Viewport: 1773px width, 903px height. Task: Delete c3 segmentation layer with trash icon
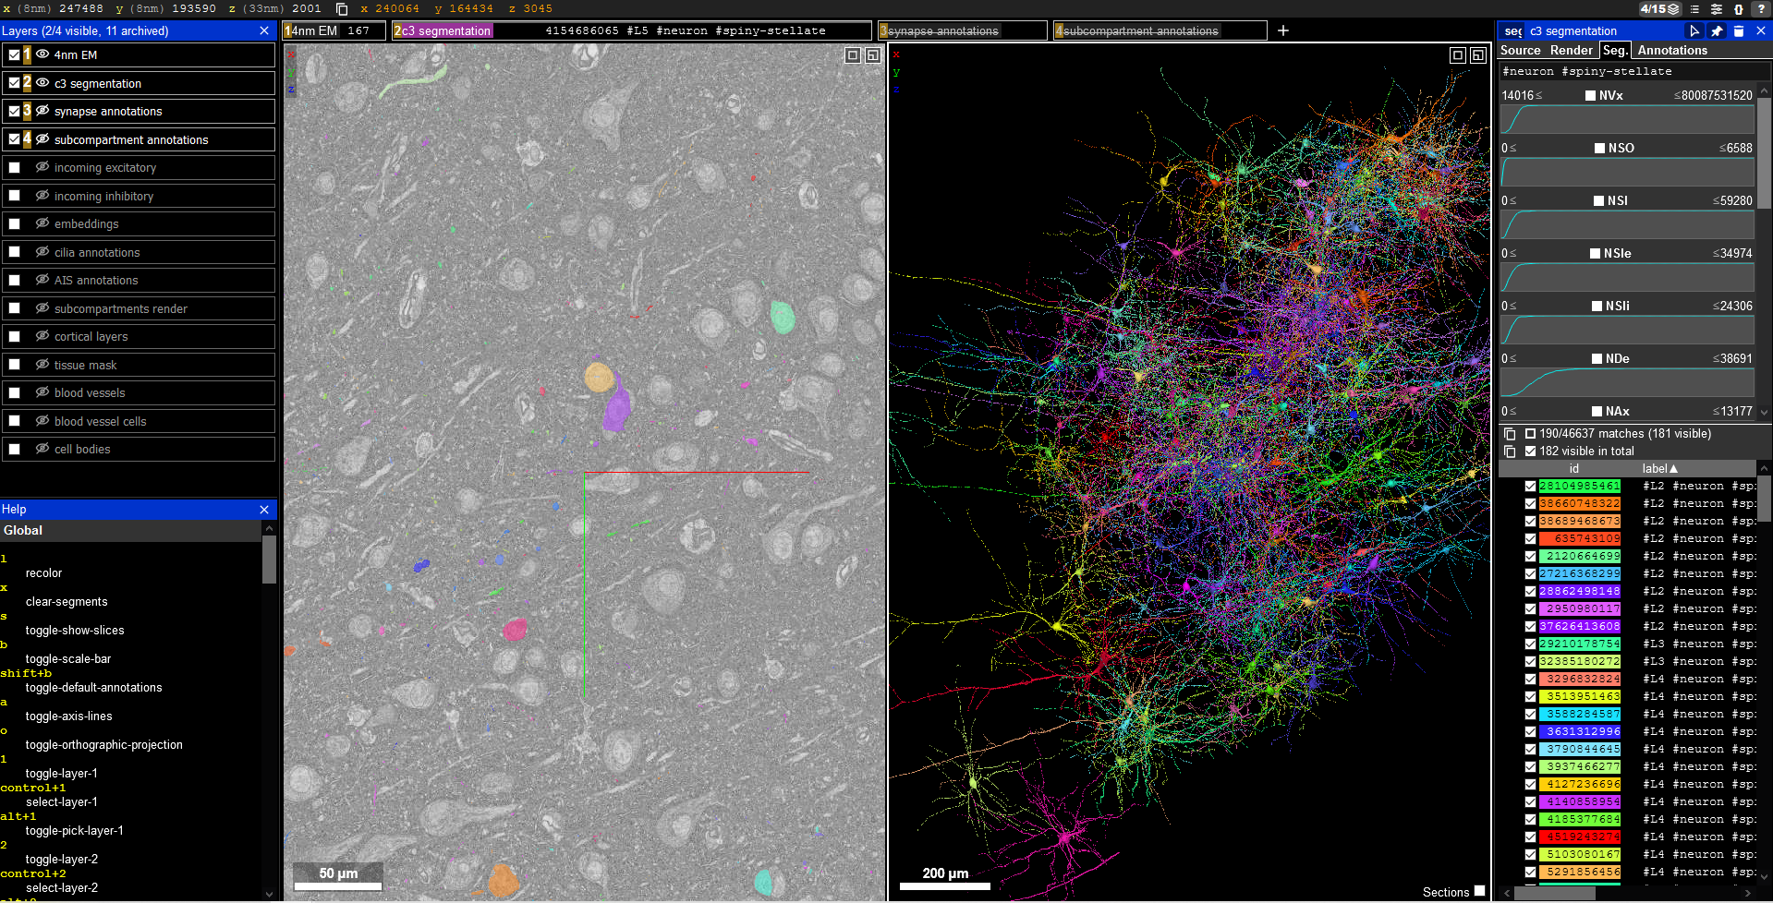tap(1739, 31)
